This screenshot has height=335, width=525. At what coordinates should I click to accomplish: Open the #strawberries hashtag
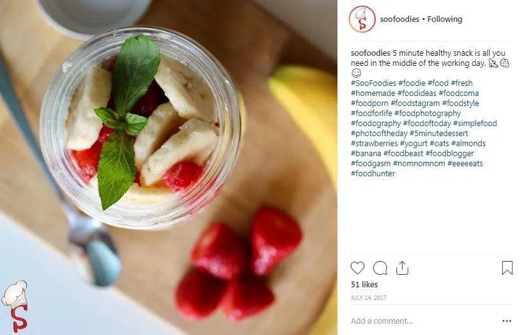374,144
